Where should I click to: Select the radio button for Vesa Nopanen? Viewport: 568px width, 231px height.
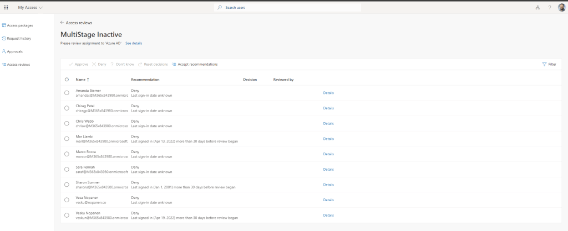click(x=67, y=200)
